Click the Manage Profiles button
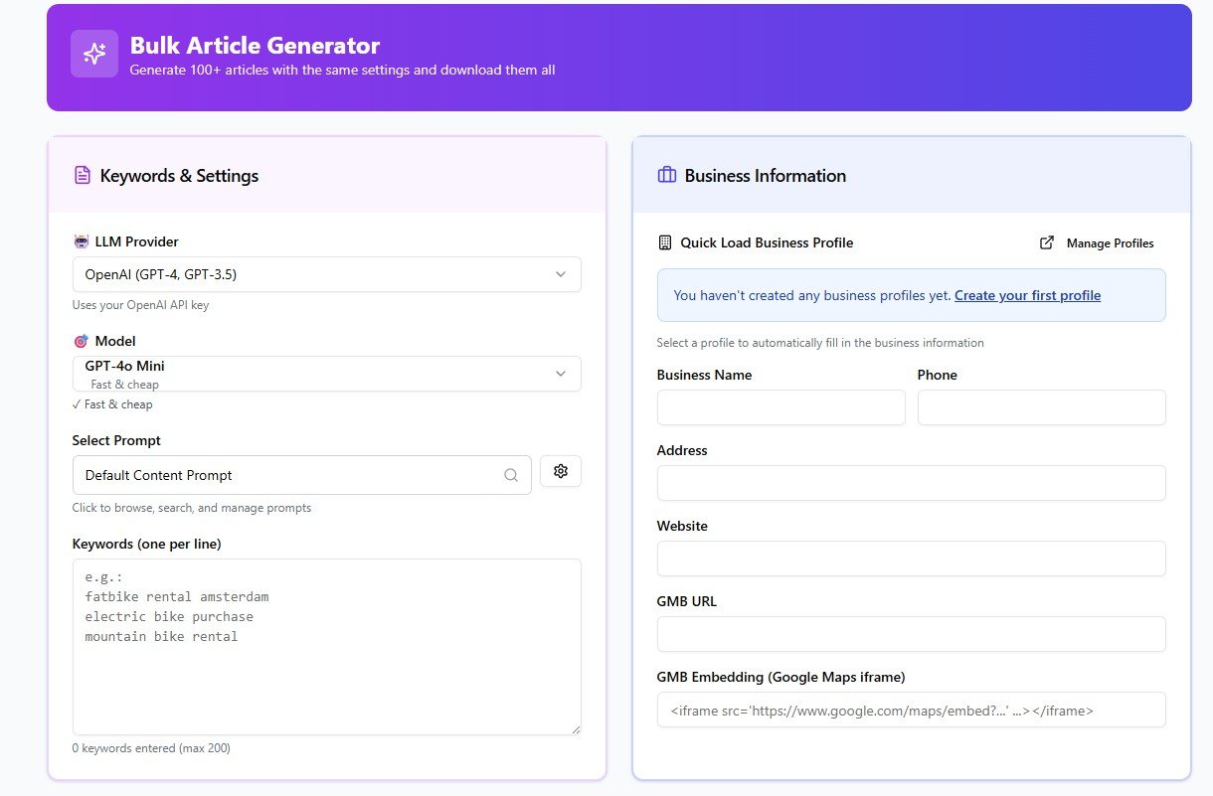 coord(1110,243)
